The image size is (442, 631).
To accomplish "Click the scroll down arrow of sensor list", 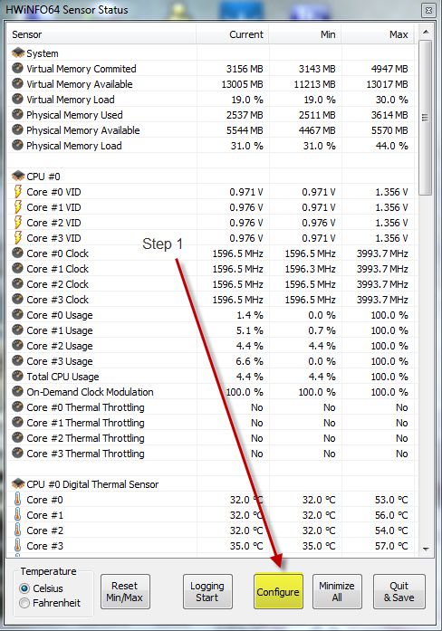I will [x=426, y=549].
